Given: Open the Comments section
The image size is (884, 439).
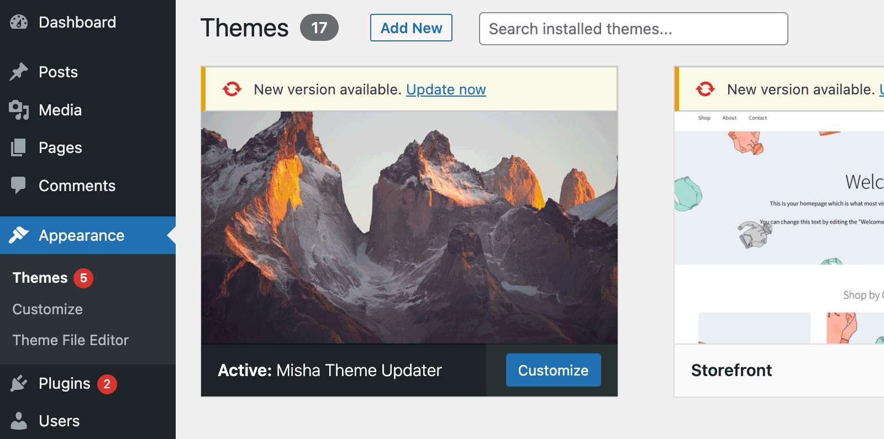Looking at the screenshot, I should (x=88, y=186).
